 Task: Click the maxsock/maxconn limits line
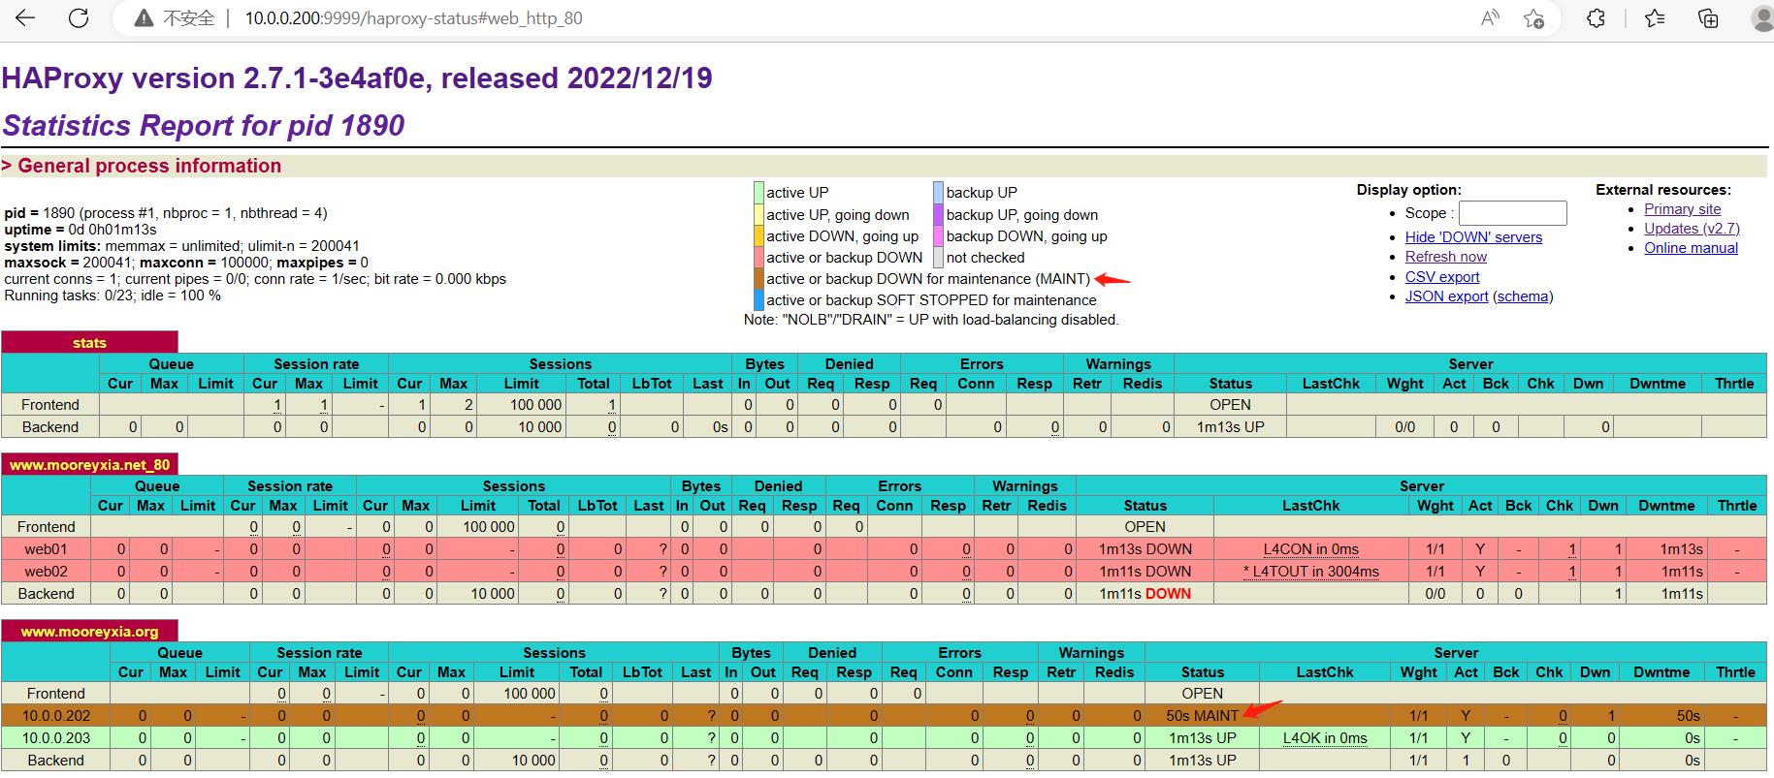(x=186, y=263)
